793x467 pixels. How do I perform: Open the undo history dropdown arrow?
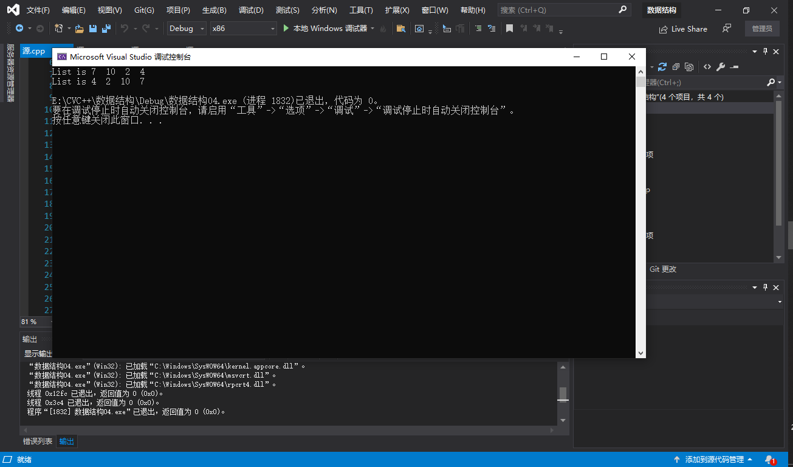[x=136, y=29]
